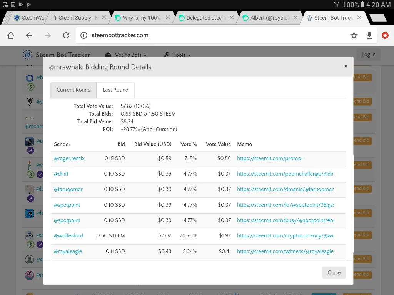Click the Steem logo in the site header
This screenshot has width=394, height=295.
point(28,55)
